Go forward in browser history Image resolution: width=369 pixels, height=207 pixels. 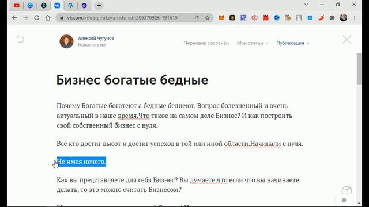coord(25,18)
